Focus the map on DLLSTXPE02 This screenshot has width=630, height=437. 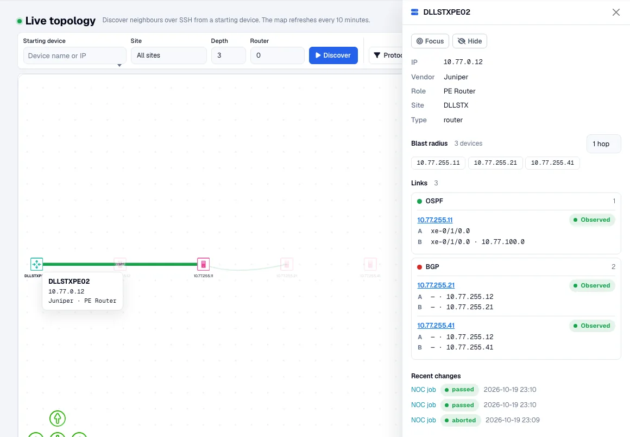[x=430, y=41]
